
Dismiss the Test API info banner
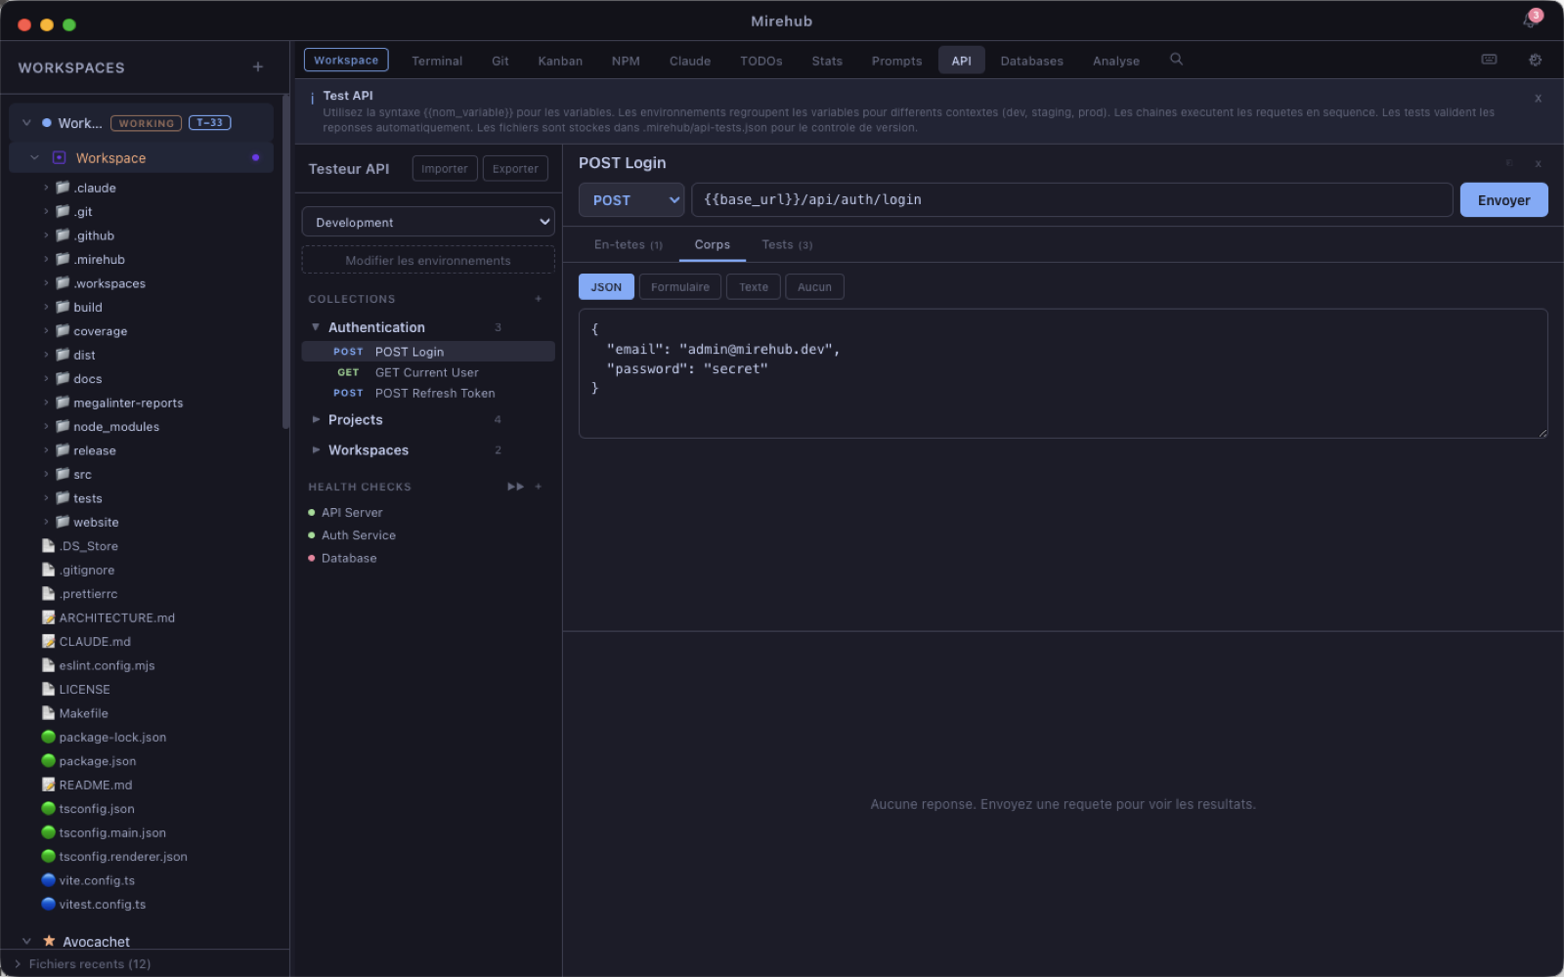tap(1538, 99)
